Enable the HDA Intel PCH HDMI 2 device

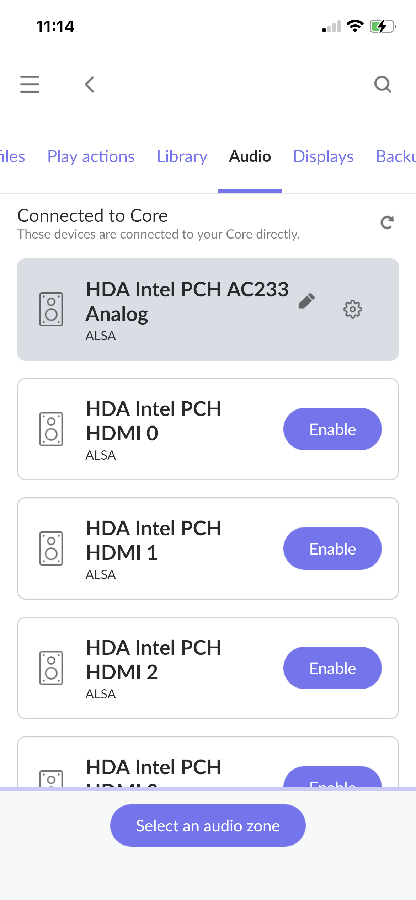(332, 668)
